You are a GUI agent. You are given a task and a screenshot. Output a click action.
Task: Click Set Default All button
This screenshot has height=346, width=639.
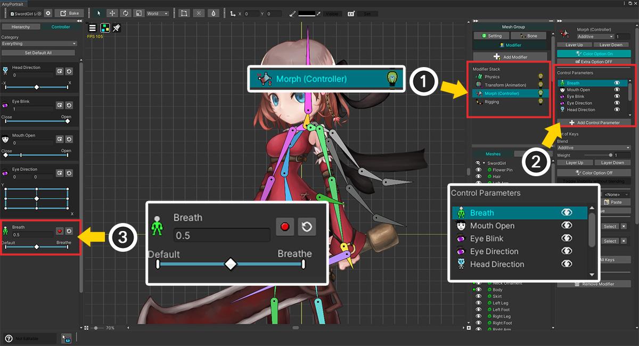pos(38,53)
